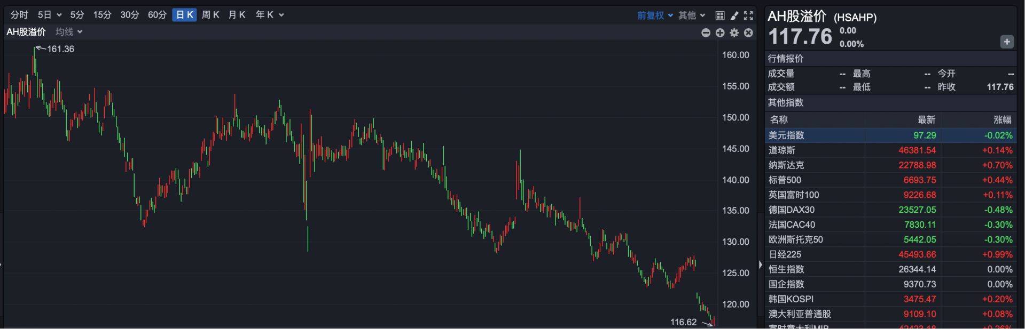The width and height of the screenshot is (1025, 329).
Task: Sort index list by 涨幅 column header
Action: click(1001, 119)
